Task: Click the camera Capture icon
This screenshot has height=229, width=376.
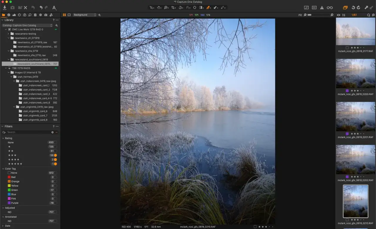Action: click(x=12, y=8)
